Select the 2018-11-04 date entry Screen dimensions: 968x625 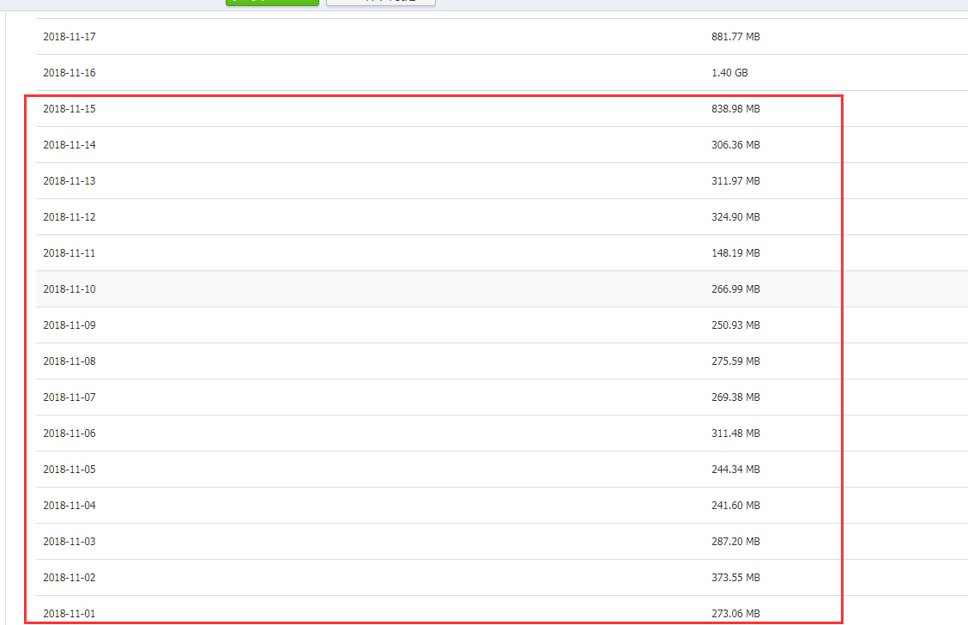(x=70, y=506)
